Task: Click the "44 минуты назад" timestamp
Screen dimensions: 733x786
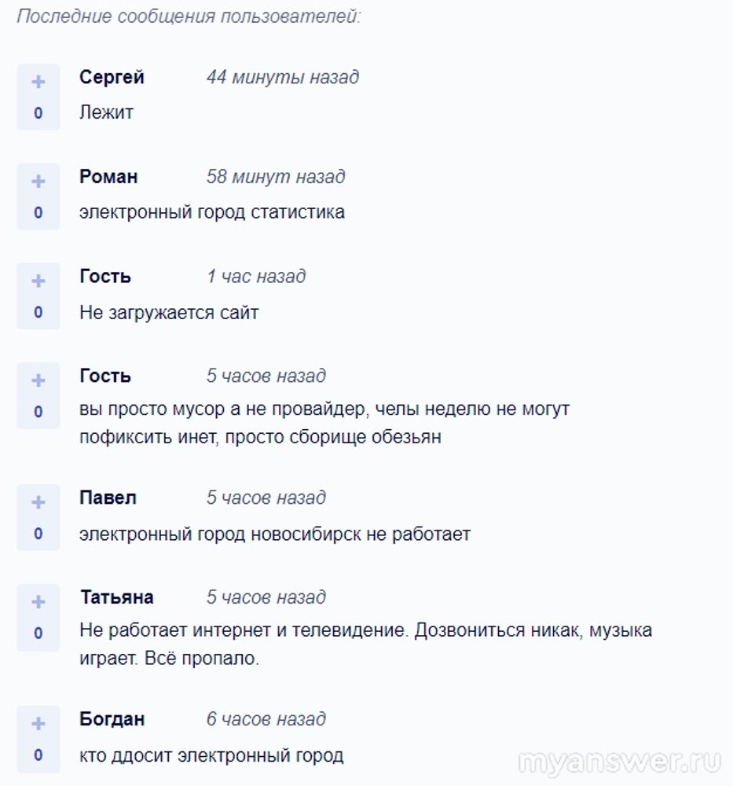Action: pos(283,77)
